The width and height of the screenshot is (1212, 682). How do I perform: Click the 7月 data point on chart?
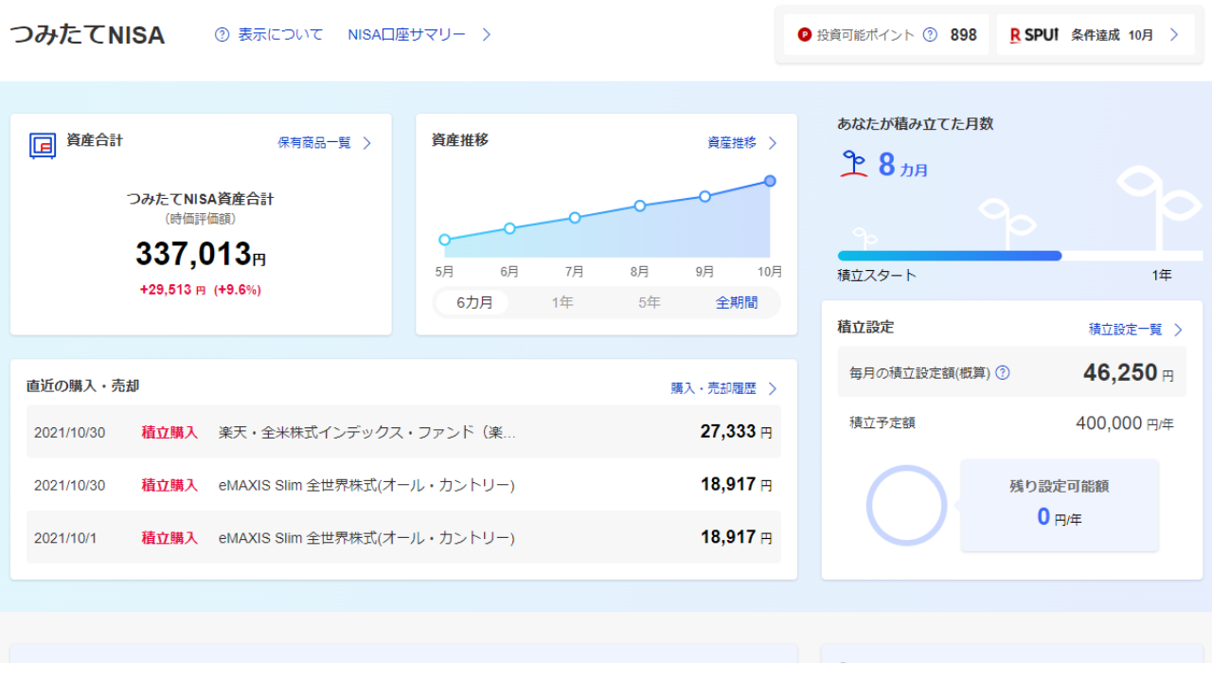575,218
